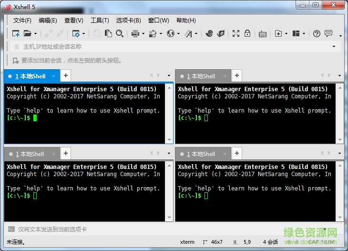Select the top-right 本地Shell tab
This screenshot has height=251, width=348.
tap(203, 76)
